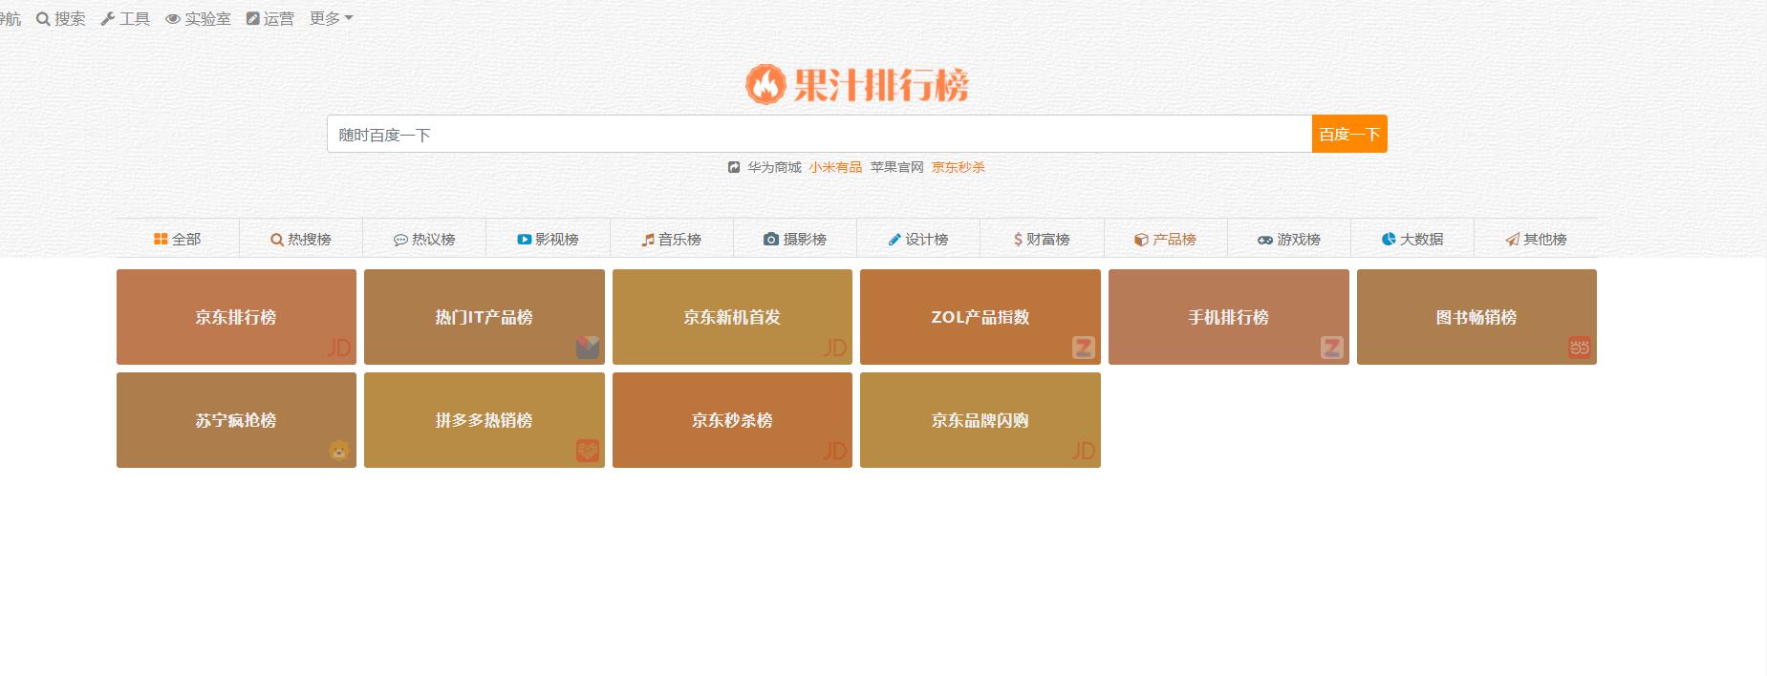
Task: Click the JD icon on 京东排行榜 card
Action: (338, 349)
